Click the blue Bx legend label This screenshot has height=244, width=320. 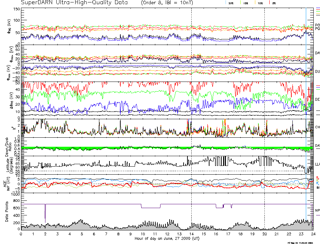pyautogui.click(x=318, y=183)
